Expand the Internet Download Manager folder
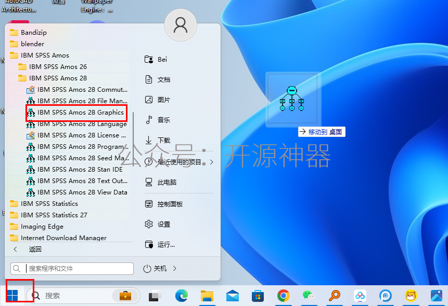 pyautogui.click(x=58, y=238)
